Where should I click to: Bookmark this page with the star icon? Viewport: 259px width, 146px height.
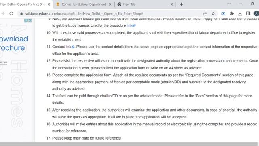click(x=213, y=13)
